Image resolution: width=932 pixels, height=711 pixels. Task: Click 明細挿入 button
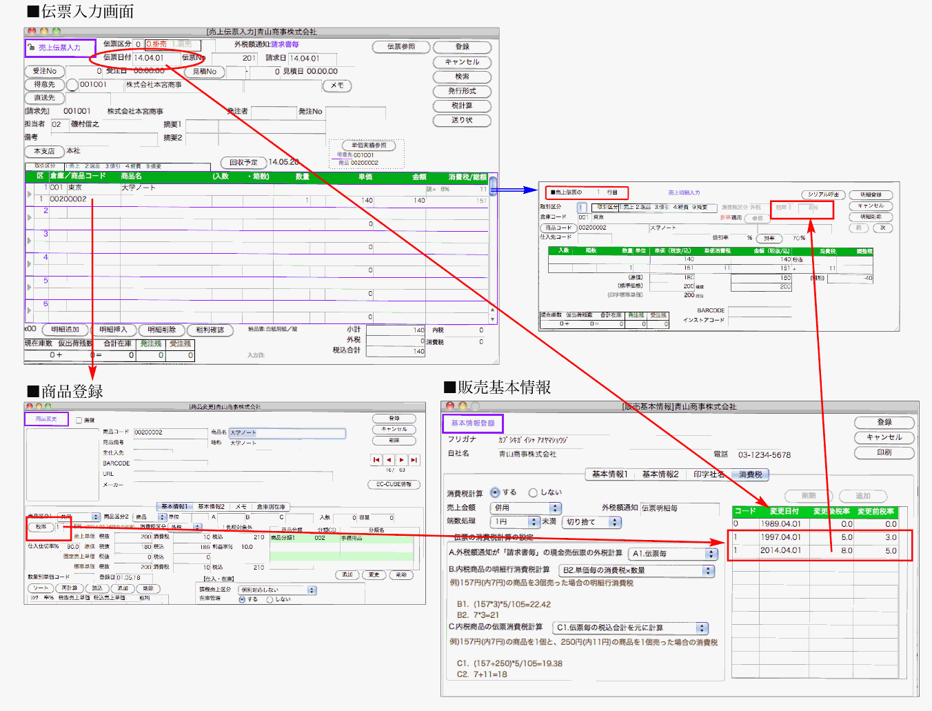click(114, 330)
